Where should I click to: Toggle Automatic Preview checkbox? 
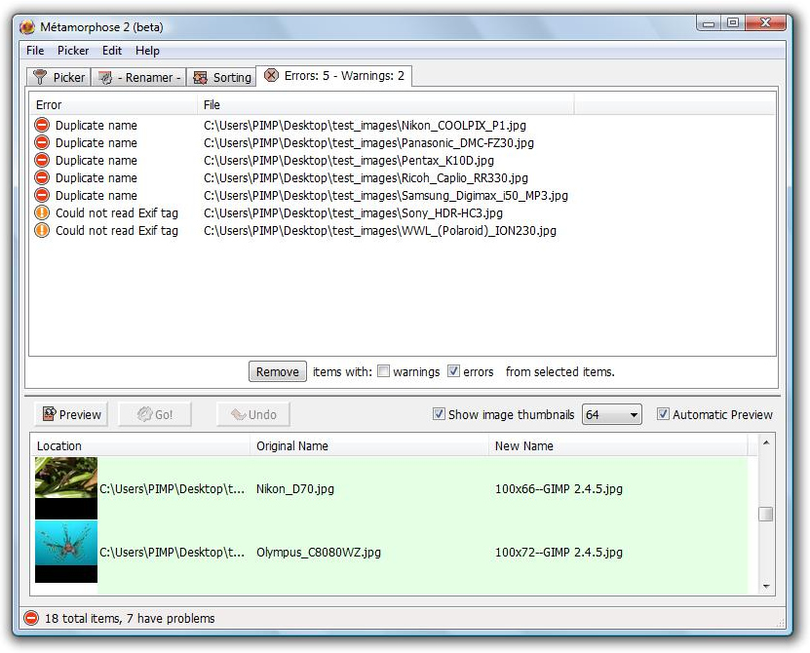(x=663, y=414)
